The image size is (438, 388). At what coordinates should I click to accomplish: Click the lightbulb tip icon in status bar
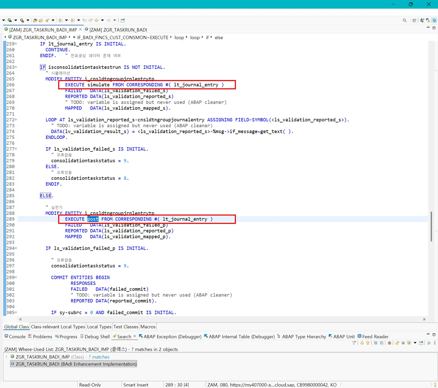click(435, 385)
